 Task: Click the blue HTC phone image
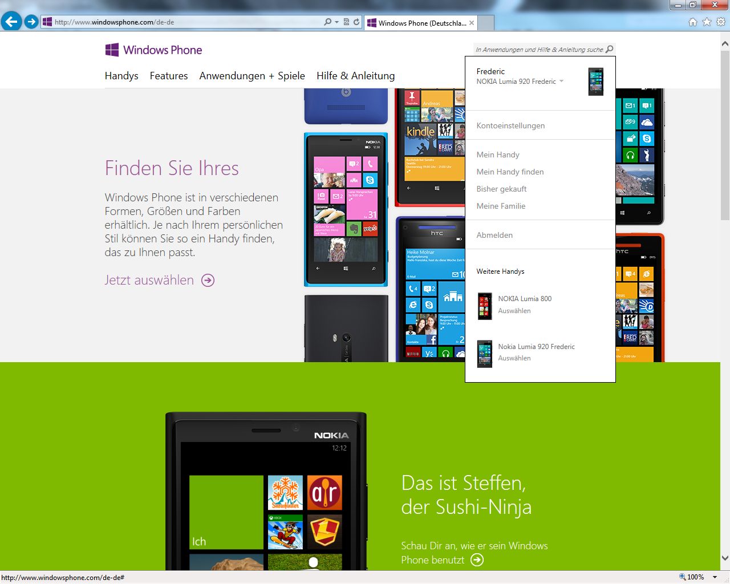pyautogui.click(x=431, y=289)
